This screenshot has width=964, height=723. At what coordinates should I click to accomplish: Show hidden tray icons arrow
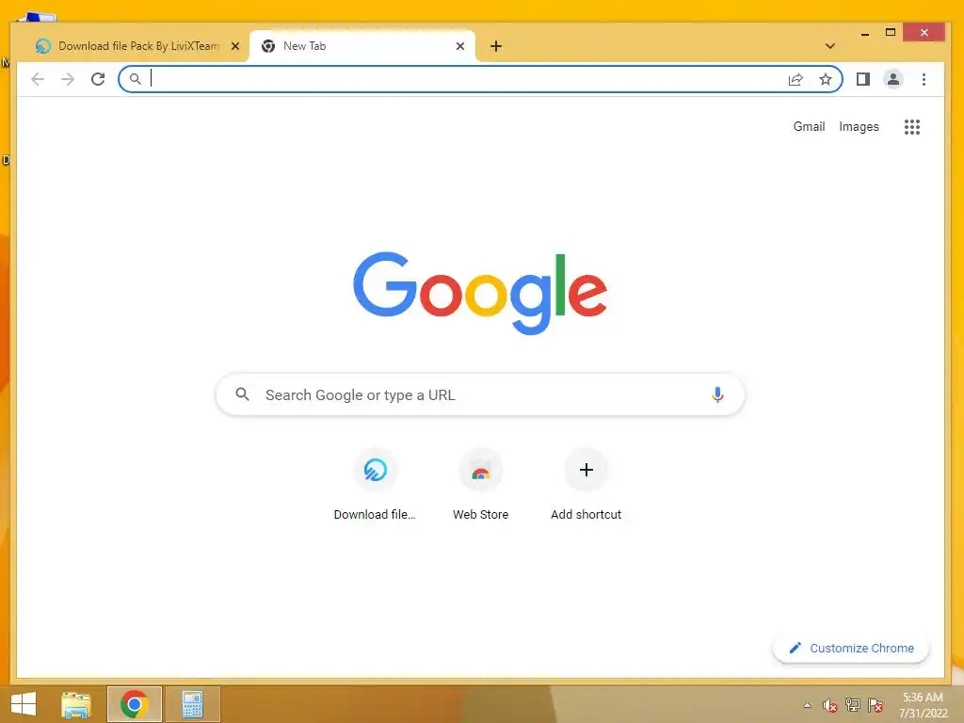pyautogui.click(x=807, y=705)
